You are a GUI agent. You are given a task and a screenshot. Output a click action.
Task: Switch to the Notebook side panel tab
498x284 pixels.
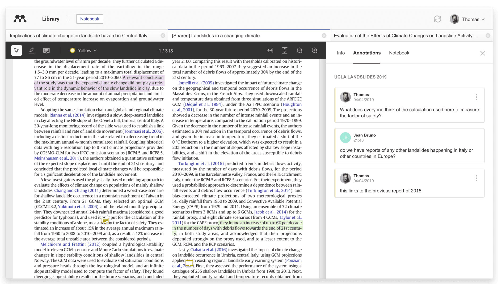tap(399, 53)
